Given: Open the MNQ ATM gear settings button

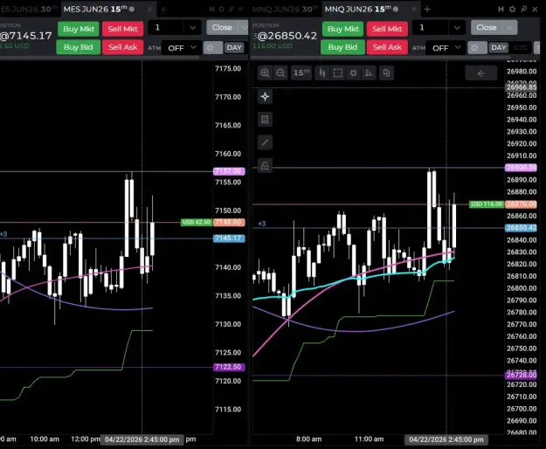Looking at the screenshot, I should click(x=477, y=48).
